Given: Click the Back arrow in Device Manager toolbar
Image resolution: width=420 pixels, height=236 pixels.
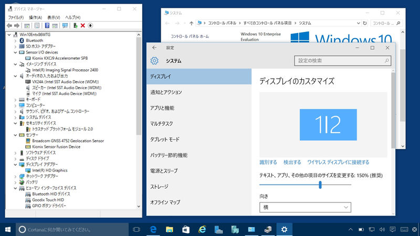Looking at the screenshot, I should tap(9, 25).
